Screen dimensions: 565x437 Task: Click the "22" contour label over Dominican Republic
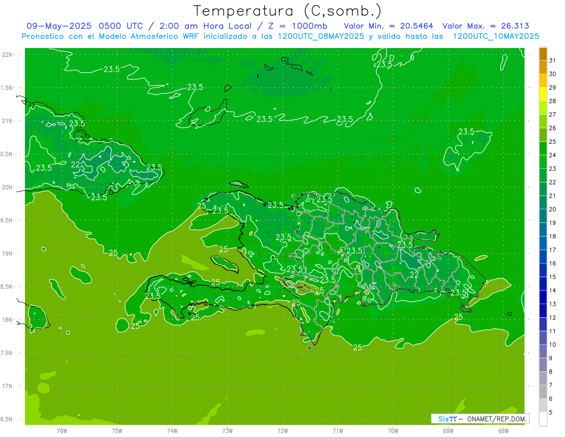click(x=414, y=274)
